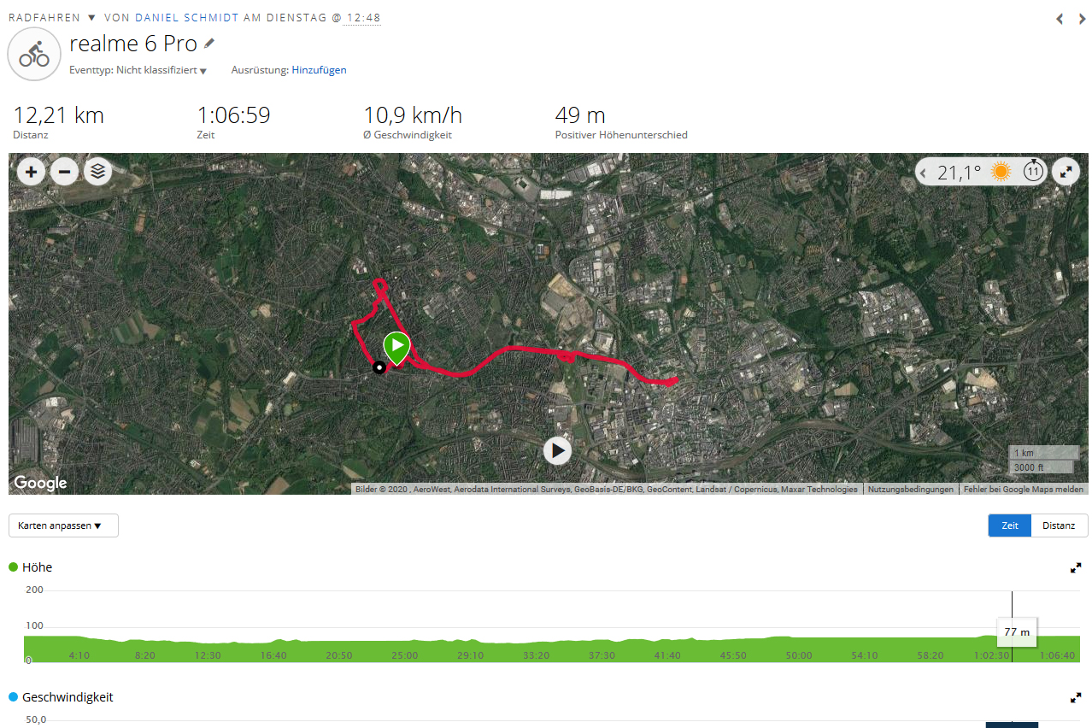Zoom in on the map
The width and height of the screenshot is (1092, 728).
coord(32,172)
